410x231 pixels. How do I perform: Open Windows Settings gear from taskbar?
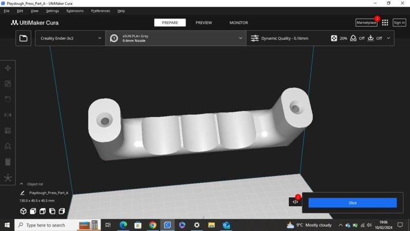click(x=197, y=225)
